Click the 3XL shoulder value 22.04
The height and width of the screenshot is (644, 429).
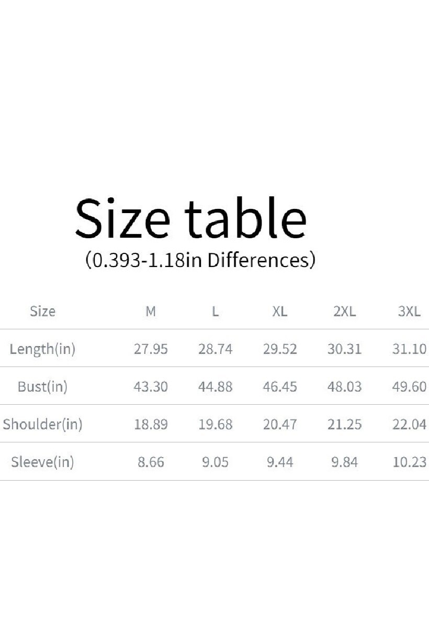409,424
